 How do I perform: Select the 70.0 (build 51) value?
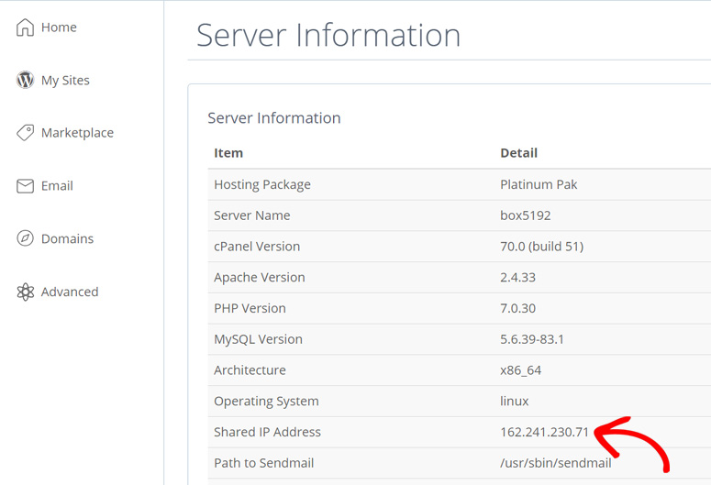tap(542, 246)
